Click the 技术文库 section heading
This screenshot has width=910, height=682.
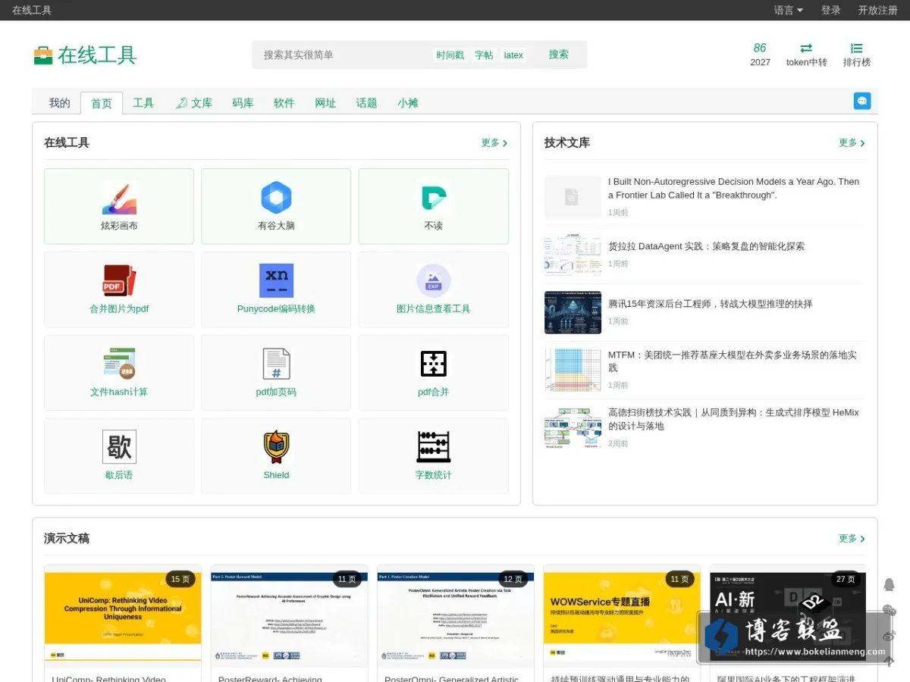566,142
